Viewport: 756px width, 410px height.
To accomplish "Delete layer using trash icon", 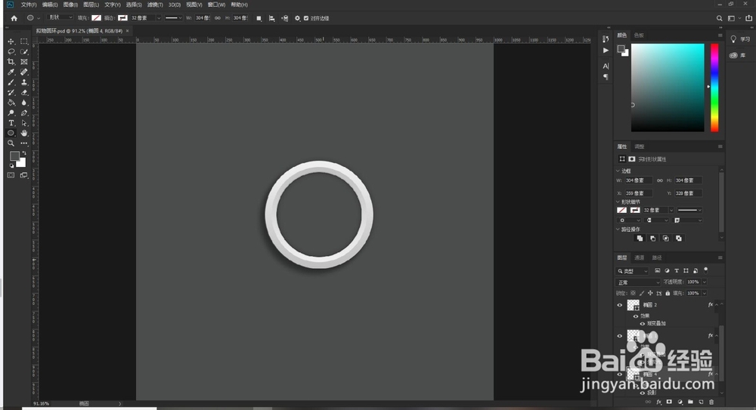I will pos(711,402).
